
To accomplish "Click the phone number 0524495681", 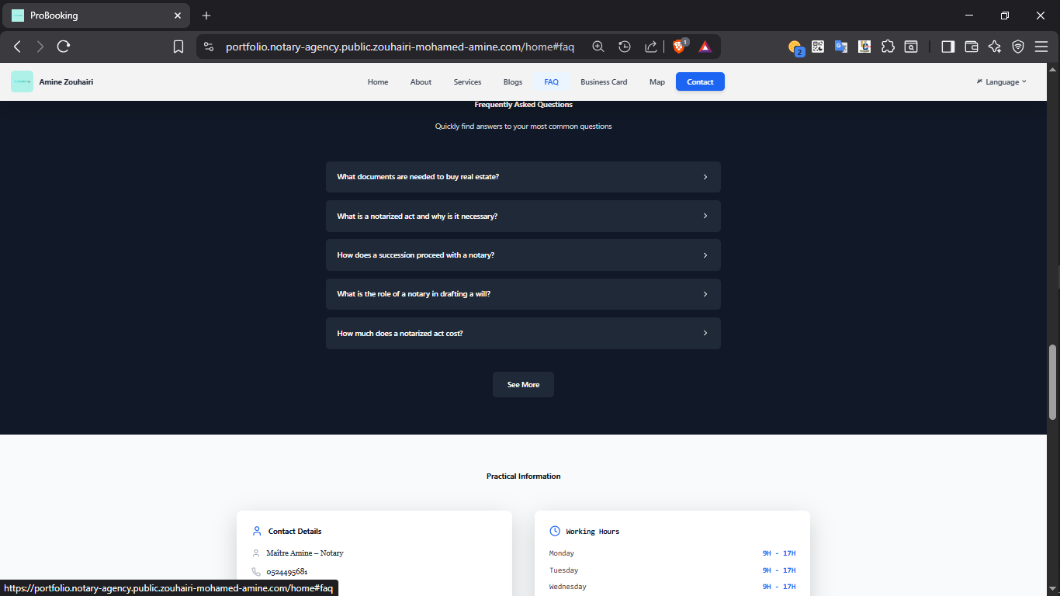I will coord(286,571).
